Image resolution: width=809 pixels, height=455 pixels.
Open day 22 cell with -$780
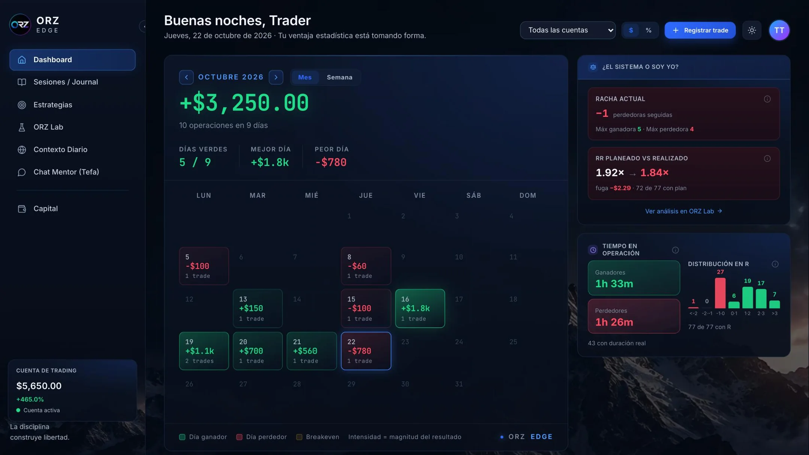point(366,351)
